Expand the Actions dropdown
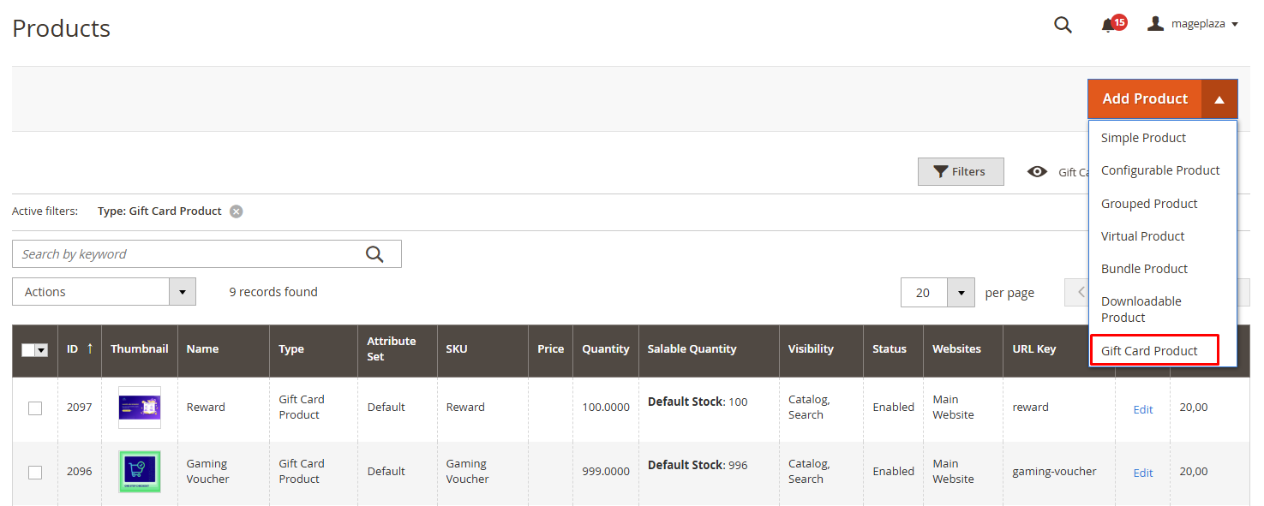Viewport: 1264px width, 506px height. coord(182,292)
